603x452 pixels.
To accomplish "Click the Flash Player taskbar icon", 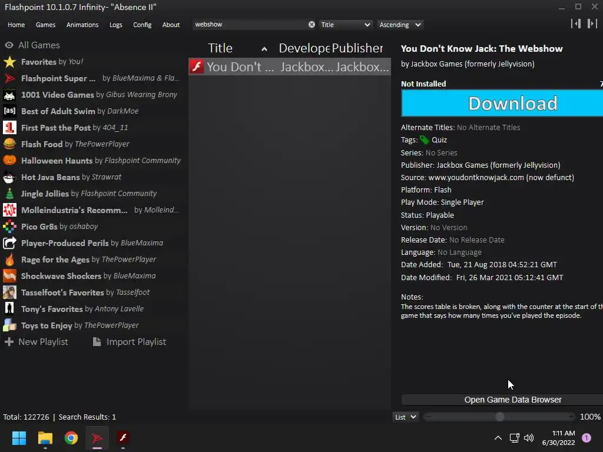I will click(122, 438).
